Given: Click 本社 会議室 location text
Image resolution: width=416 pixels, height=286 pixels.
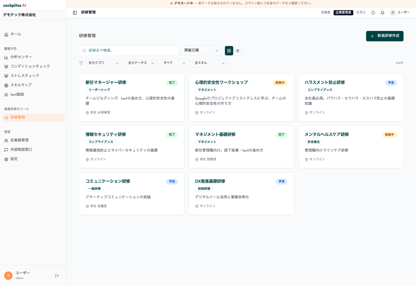Looking at the screenshot, I should (98, 206).
